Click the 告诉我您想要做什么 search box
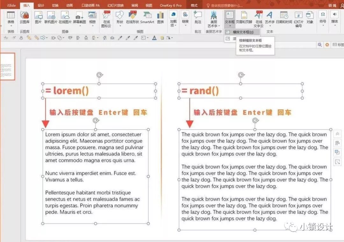The image size is (344, 242). tap(225, 5)
